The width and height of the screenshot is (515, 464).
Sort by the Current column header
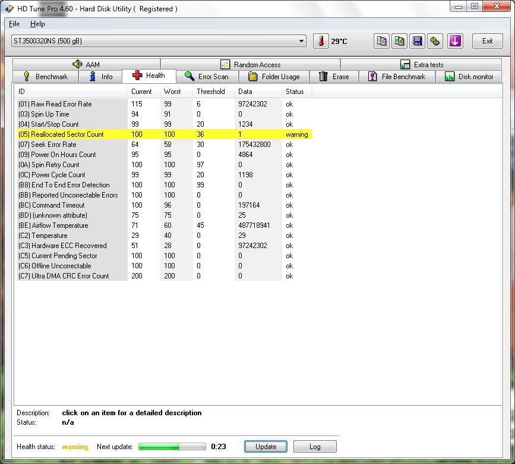tap(144, 92)
